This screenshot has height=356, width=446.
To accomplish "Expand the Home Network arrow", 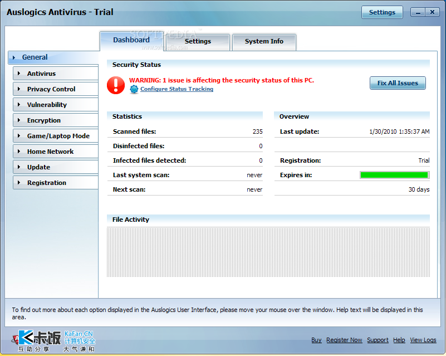I will tap(19, 152).
